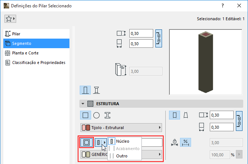This screenshot has width=248, height=164.
Task: Click the top section width icon
Action: 119,43
